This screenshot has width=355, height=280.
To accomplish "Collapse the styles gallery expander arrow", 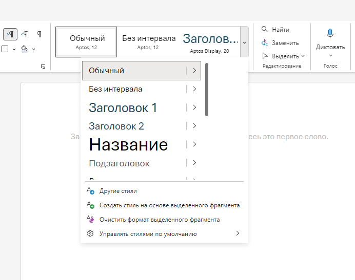I will coord(244,42).
